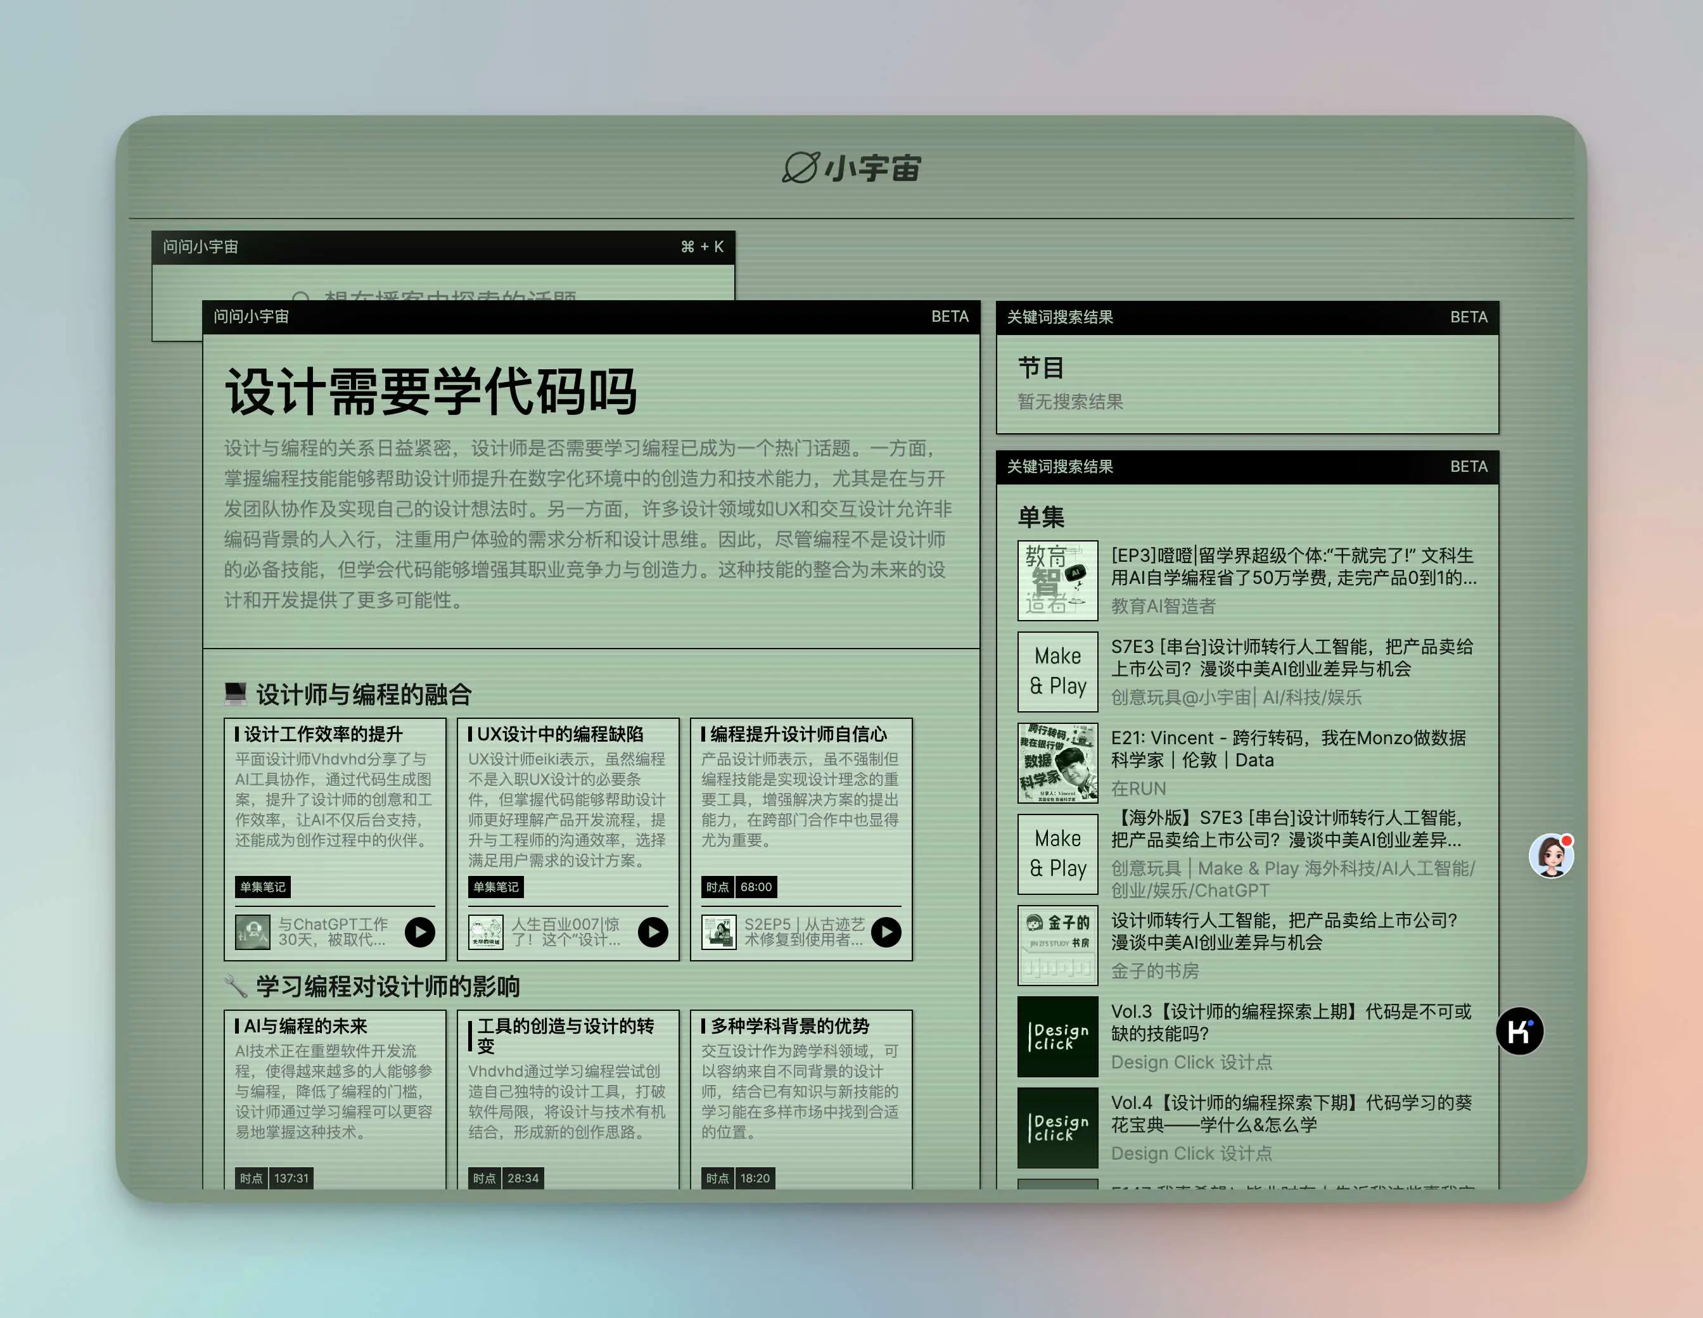Open the Design Click cover for Vol.4
This screenshot has height=1318, width=1703.
(x=1057, y=1128)
